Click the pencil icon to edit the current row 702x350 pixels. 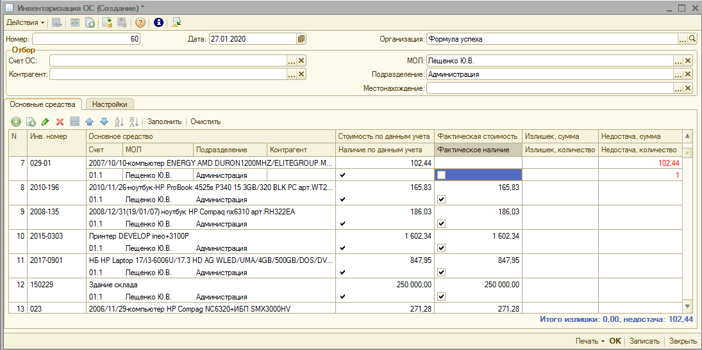(x=45, y=122)
